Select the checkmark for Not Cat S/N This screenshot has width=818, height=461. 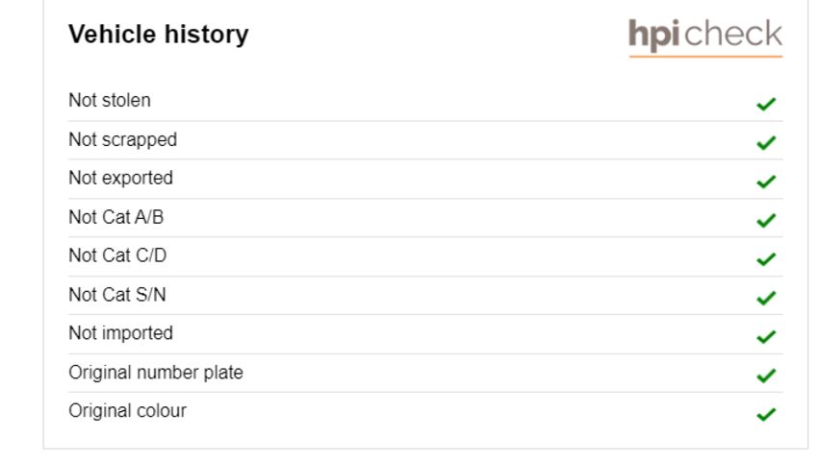coord(766,298)
